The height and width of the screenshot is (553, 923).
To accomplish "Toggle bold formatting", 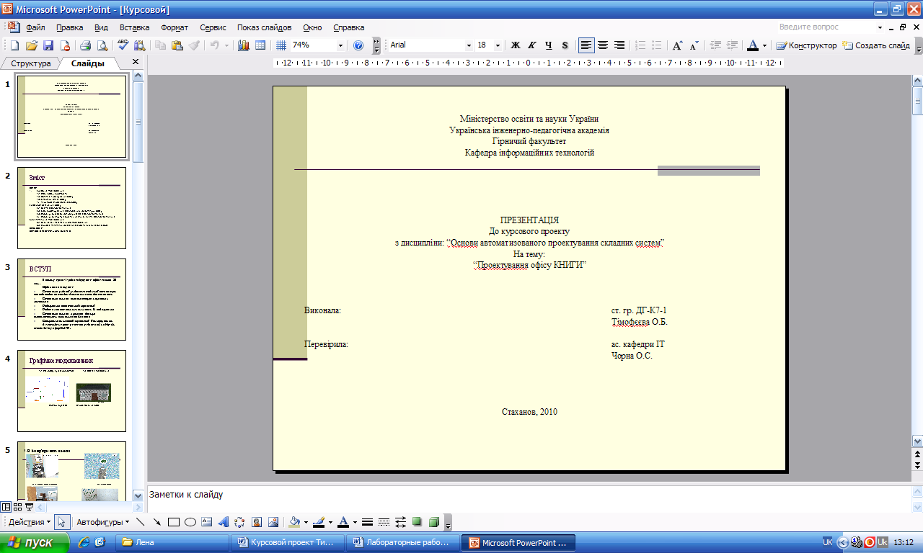I will 516,45.
